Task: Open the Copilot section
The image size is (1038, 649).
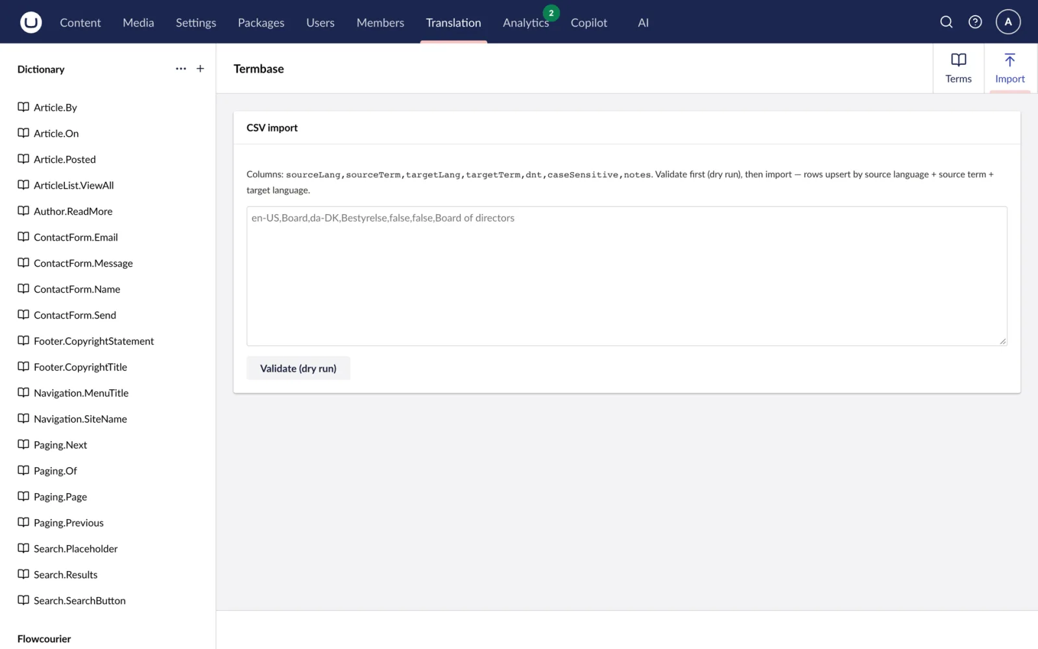Action: 589,22
